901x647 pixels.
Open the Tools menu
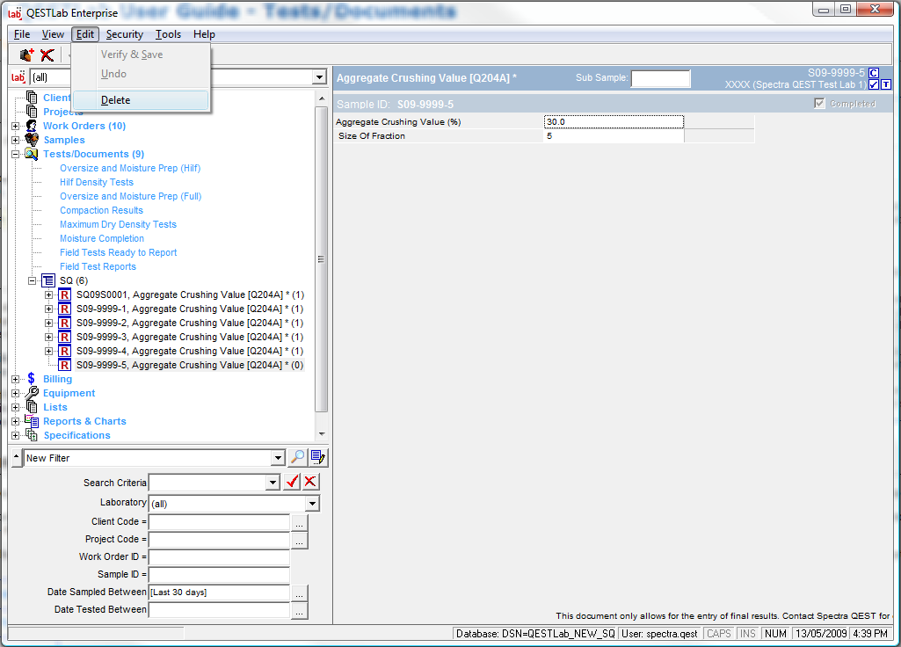168,34
